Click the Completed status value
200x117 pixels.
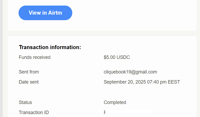115,102
